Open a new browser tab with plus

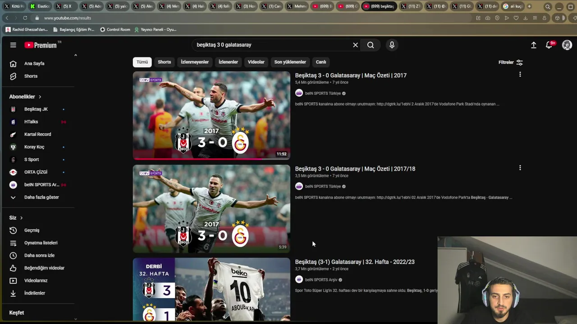[x=529, y=6]
